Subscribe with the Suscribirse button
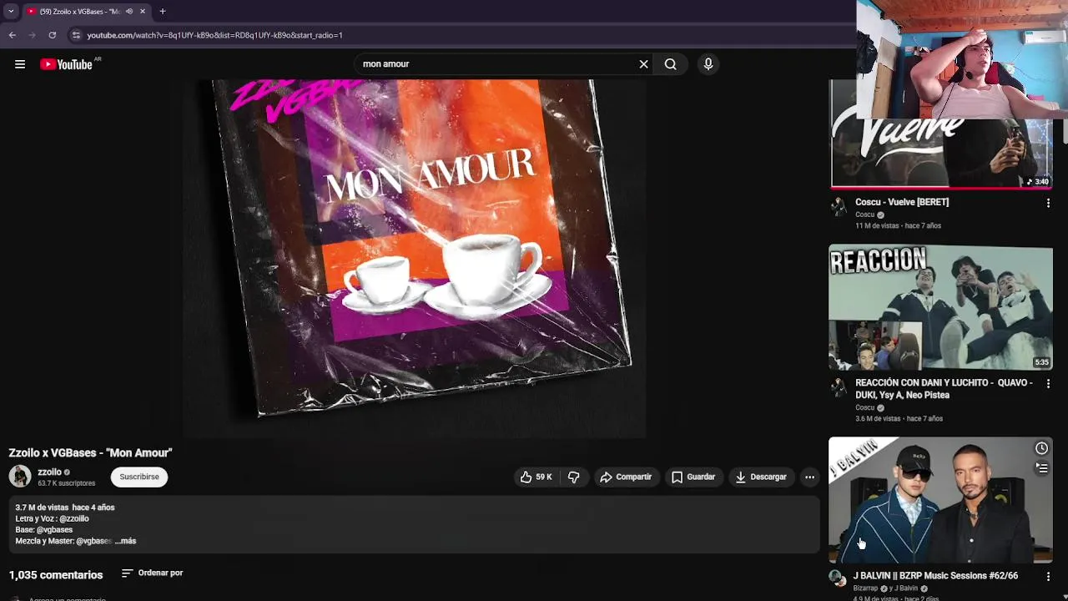1068x601 pixels. coord(139,477)
